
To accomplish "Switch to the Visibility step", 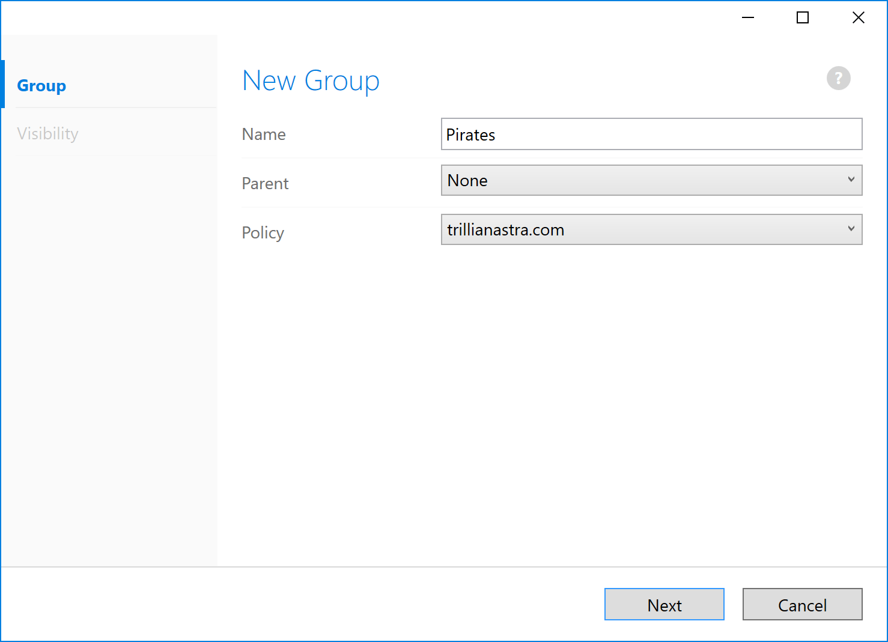I will tap(47, 133).
